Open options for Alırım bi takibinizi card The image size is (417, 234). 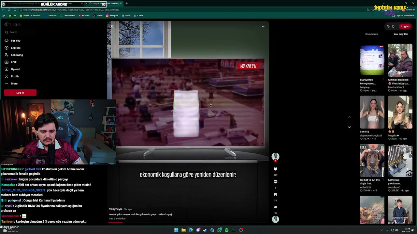411,80
